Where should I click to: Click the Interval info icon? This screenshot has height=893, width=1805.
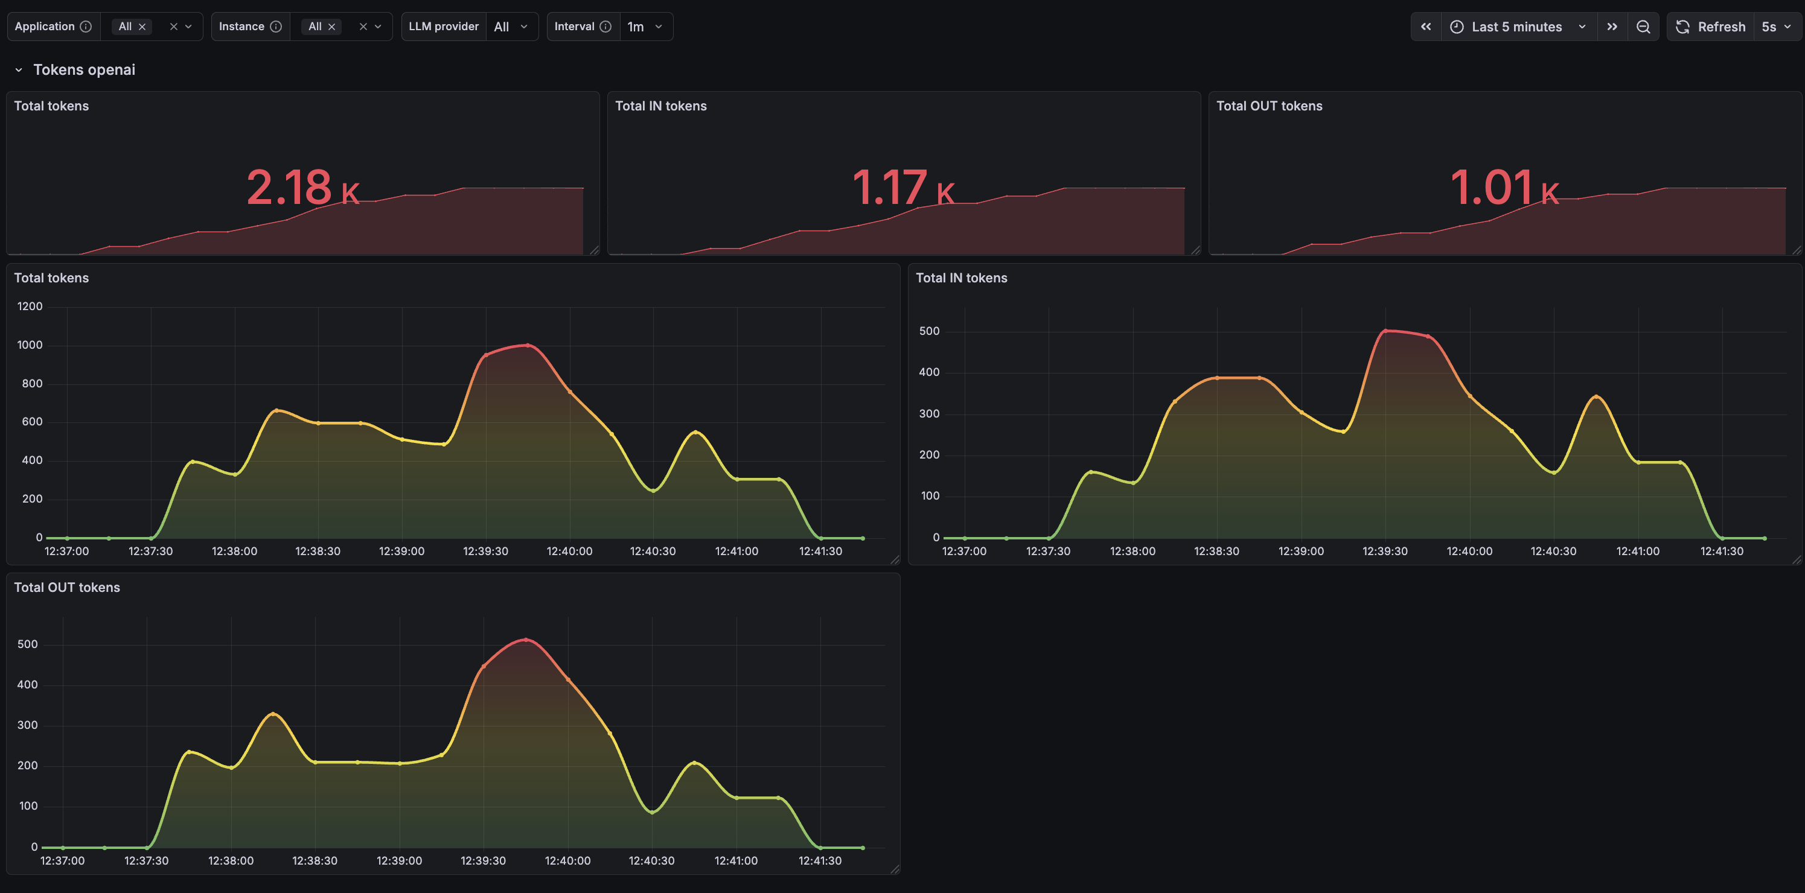[605, 27]
